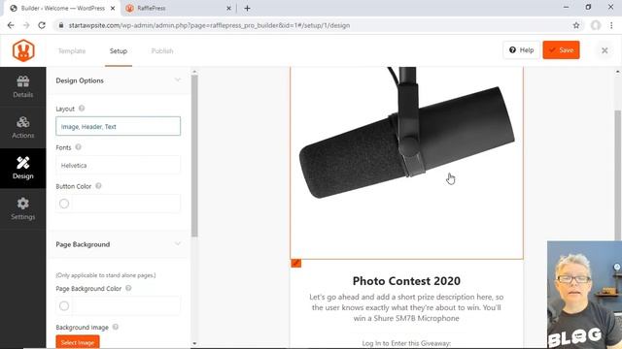Click the Page Background Color text field
The width and height of the screenshot is (622, 349).
126,305
